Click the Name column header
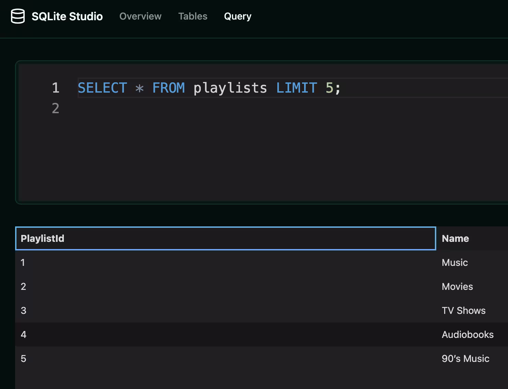Viewport: 508px width, 389px height. (x=472, y=238)
